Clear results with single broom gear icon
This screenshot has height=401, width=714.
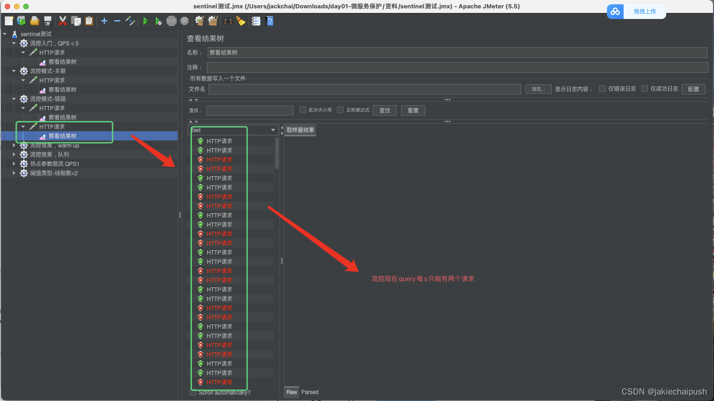point(199,21)
